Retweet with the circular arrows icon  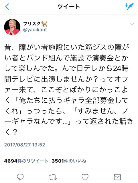coord(53,177)
